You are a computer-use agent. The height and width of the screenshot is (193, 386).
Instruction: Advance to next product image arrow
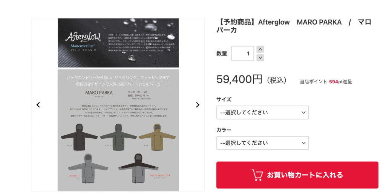(x=198, y=105)
